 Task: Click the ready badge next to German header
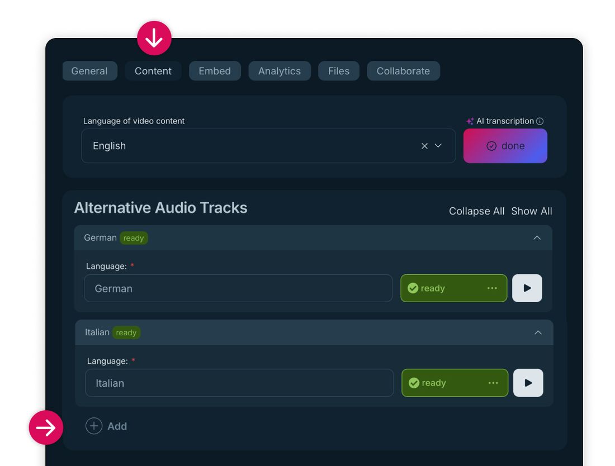pos(134,238)
